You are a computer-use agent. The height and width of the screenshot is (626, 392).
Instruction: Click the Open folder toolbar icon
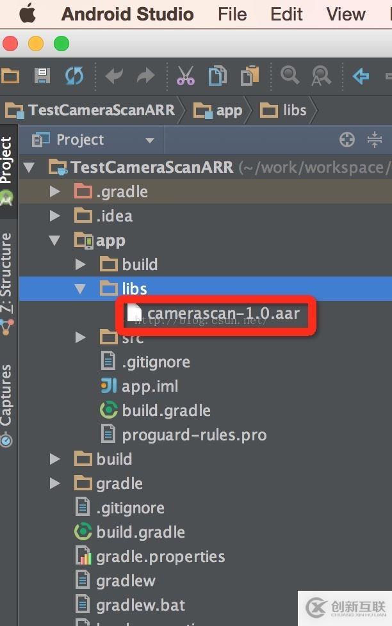[10, 76]
